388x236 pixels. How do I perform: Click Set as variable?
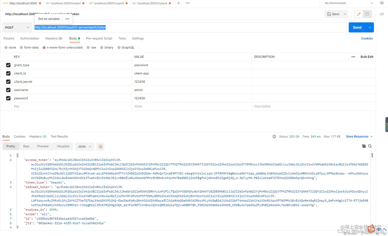click(x=49, y=19)
